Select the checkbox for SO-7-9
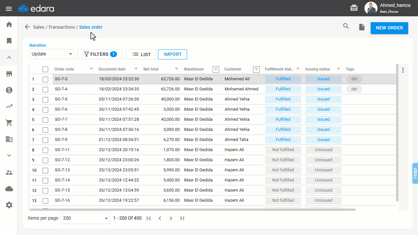The height and width of the screenshot is (235, 418). click(x=45, y=140)
